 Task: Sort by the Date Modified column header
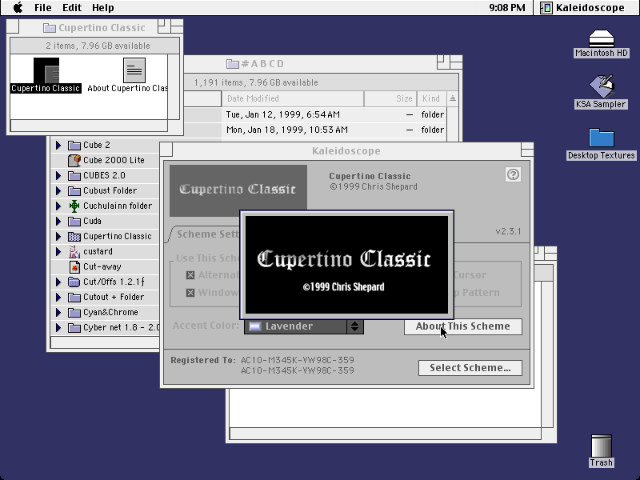point(293,98)
